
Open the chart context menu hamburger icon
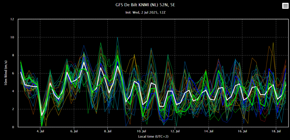click(x=285, y=6)
